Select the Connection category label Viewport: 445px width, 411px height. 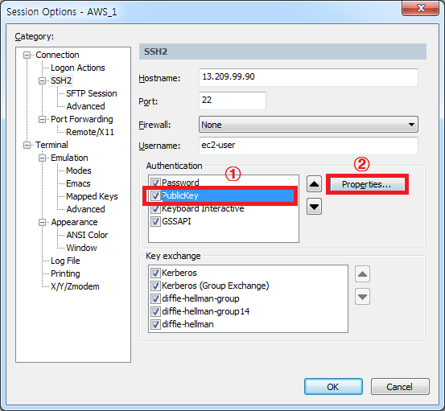point(57,55)
